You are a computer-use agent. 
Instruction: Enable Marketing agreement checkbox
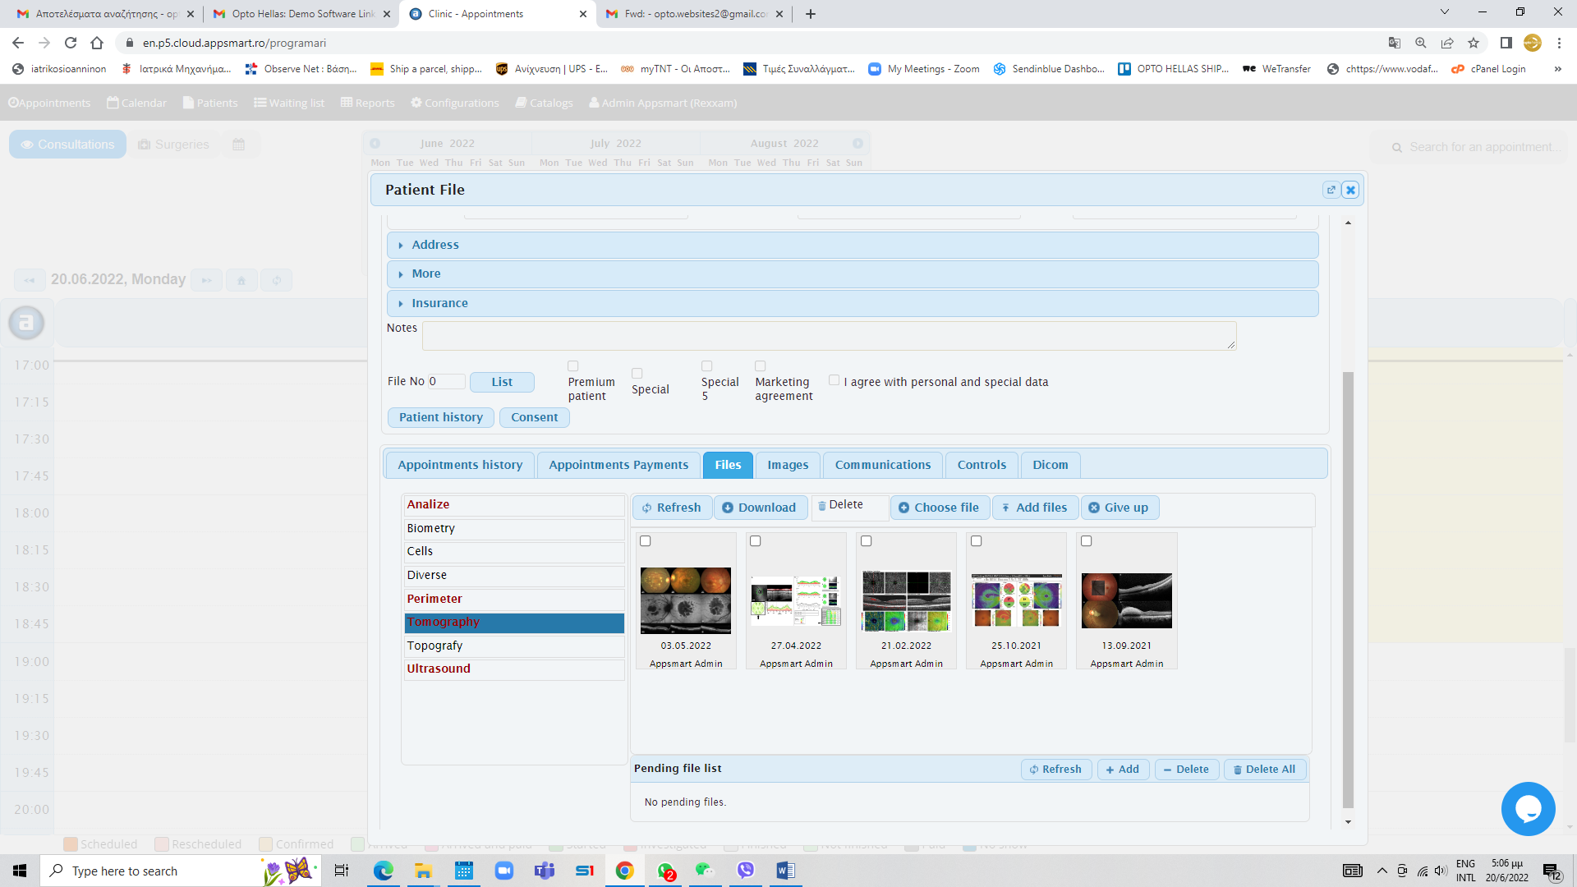click(761, 366)
